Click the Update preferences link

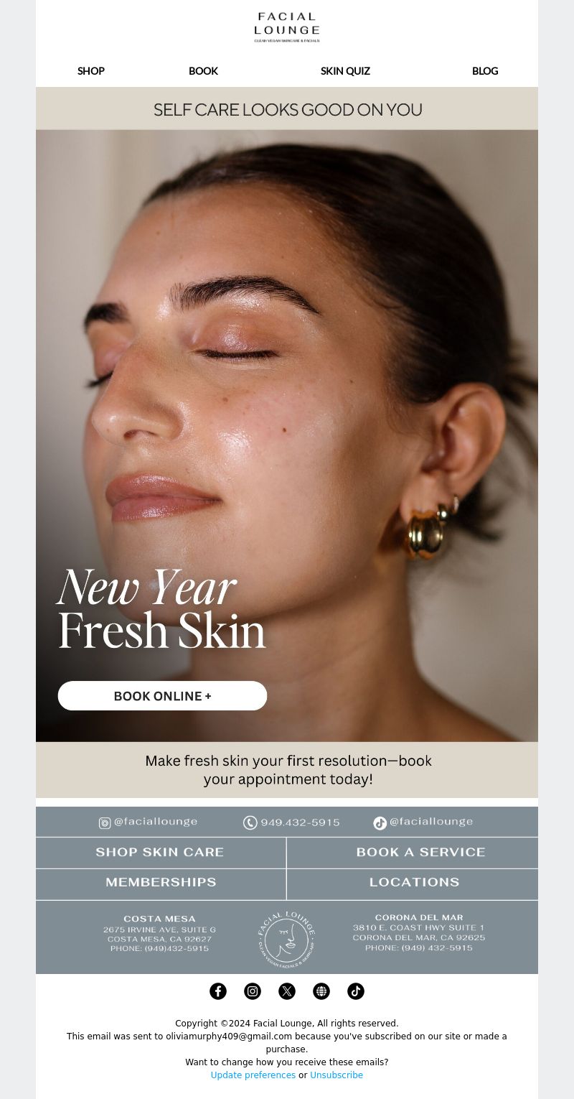[253, 1075]
